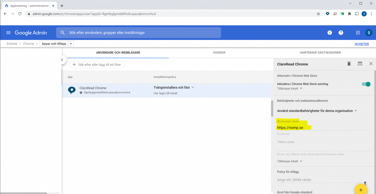
Task: Open Tillämpas lokalt dropdown under Web Store option
Action: (290, 89)
